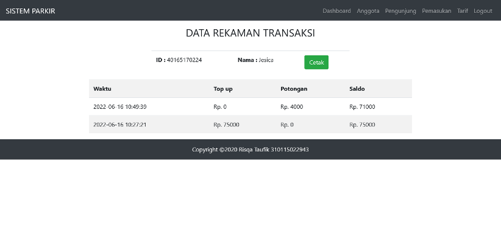
Task: Click the Rp. 4000 potongan cell
Action: click(x=292, y=107)
